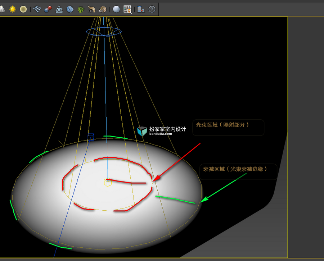
Task: Click the banjiajia.com watermark link
Action: point(161,134)
